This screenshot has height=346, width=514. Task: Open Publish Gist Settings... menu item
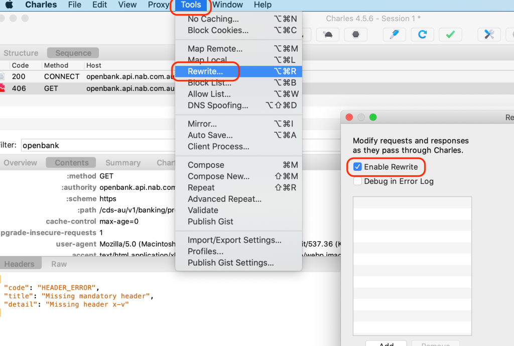[238, 263]
